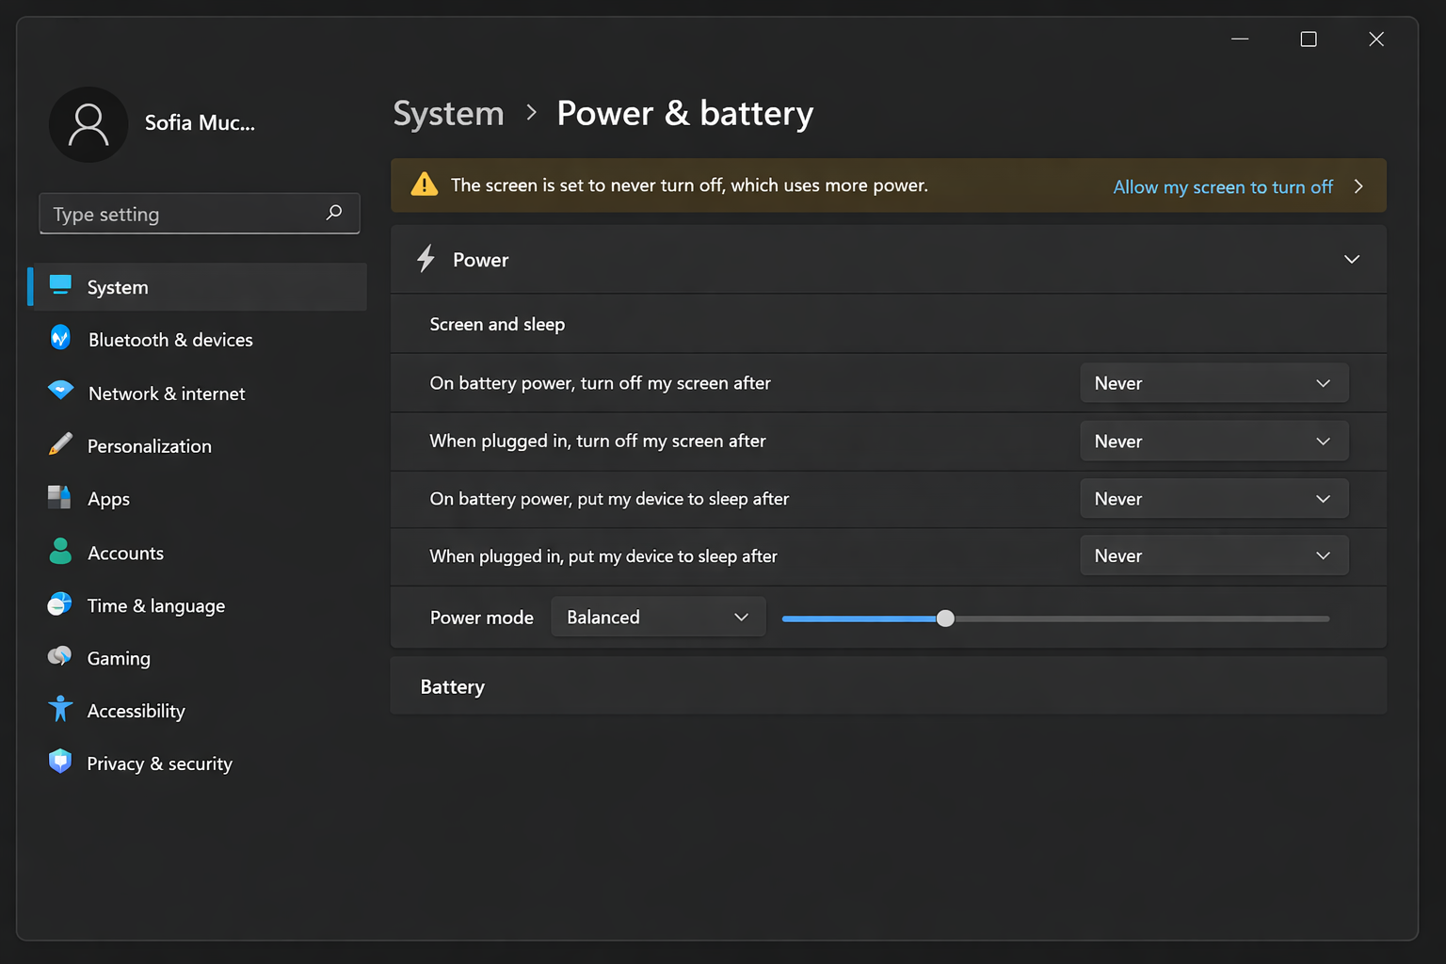Open Privacy & security settings
Screen dimensions: 1446x964
(159, 763)
